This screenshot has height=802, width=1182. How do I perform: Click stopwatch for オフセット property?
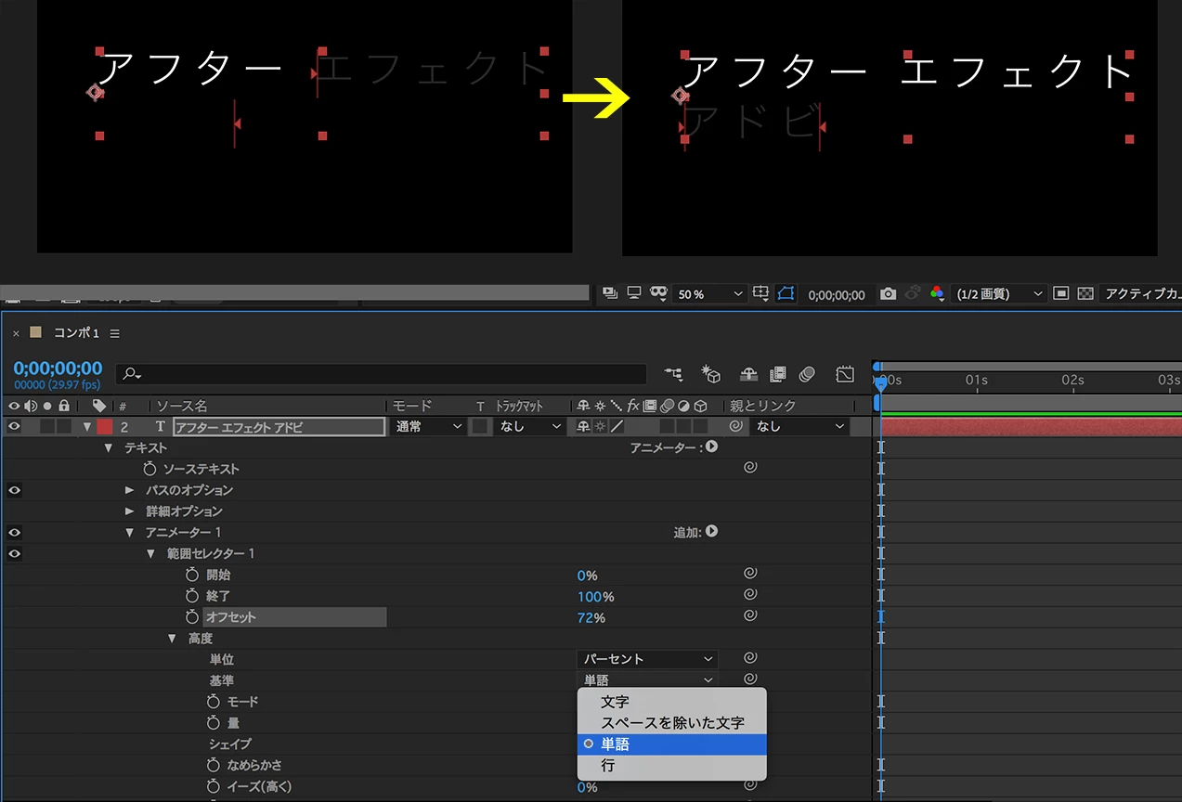point(192,617)
